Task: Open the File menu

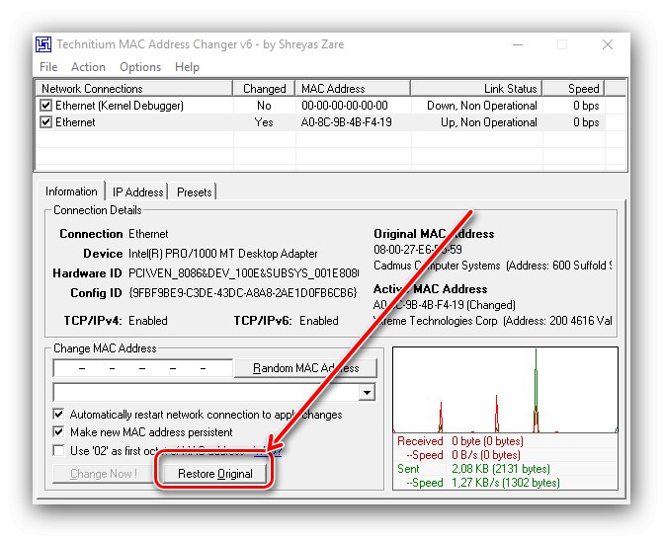Action: (48, 67)
